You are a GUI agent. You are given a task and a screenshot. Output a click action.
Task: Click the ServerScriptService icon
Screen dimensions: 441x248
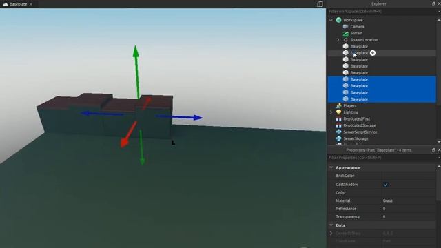pyautogui.click(x=338, y=132)
